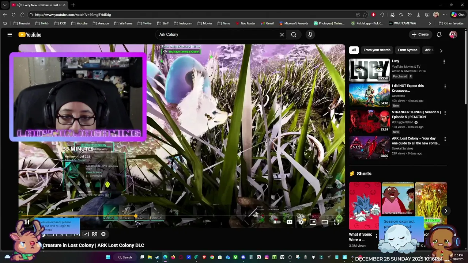Image resolution: width=468 pixels, height=263 pixels.
Task: Open the What if Sonic short
Action: tap(365, 205)
